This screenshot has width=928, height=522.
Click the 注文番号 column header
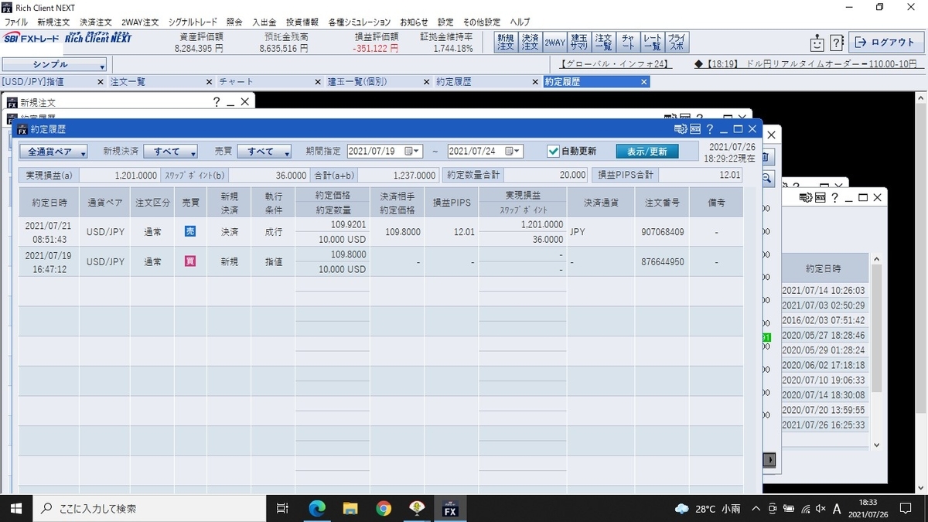coord(662,202)
